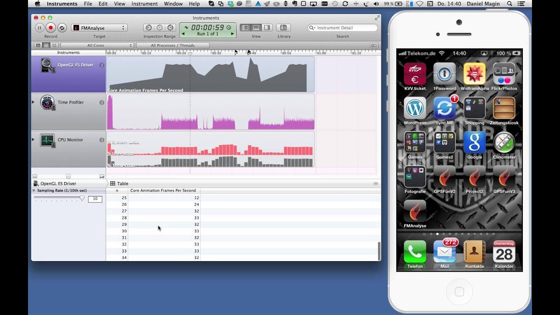Select the first strategy view icon
560x315 pixels.
pyautogui.click(x=38, y=45)
